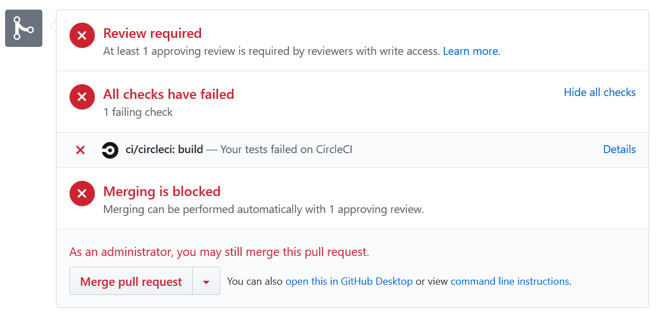Image resolution: width=657 pixels, height=313 pixels.
Task: Open this in GitHub Desktop link
Action: [x=349, y=281]
